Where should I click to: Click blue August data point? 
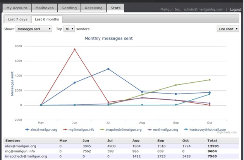point(142,92)
